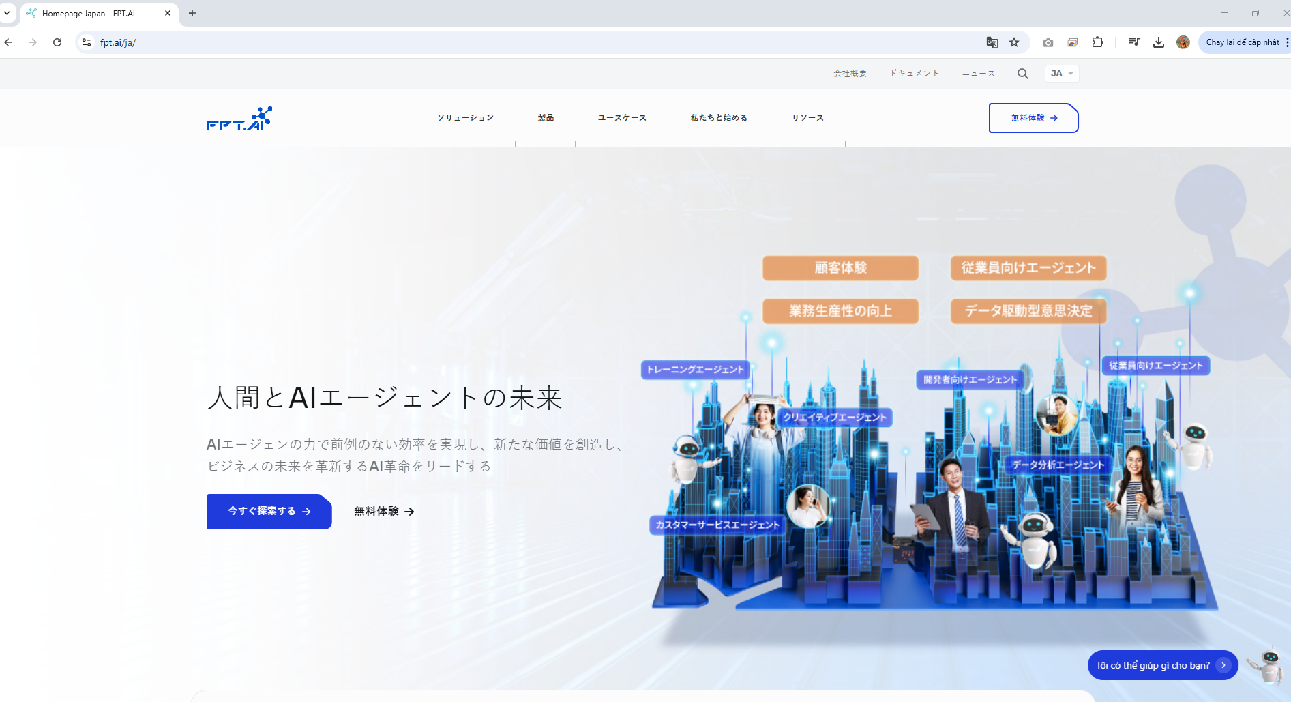Open the browser extensions puzzle icon
The width and height of the screenshot is (1291, 702).
click(1097, 42)
